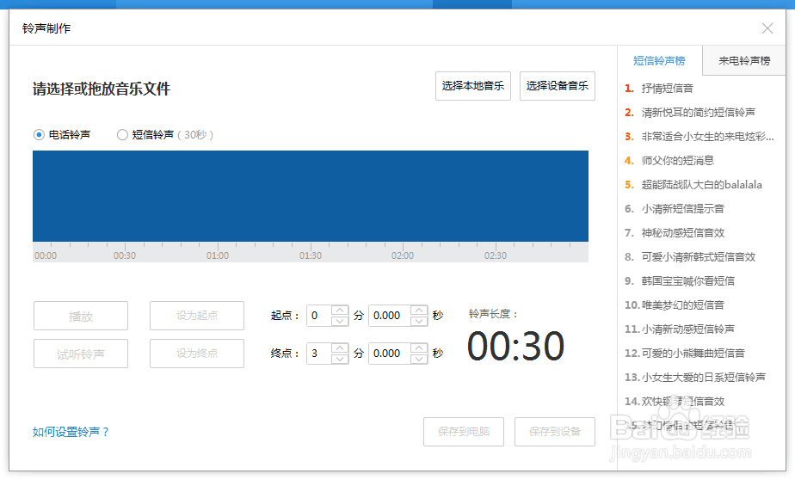This screenshot has width=795, height=480.
Task: Click 设为起点 button
Action: tap(197, 316)
